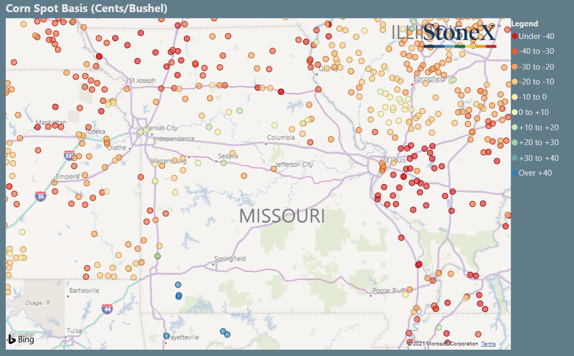This screenshot has width=574, height=356.
Task: Click the Corn Spot Basis chart title
Action: coord(86,8)
